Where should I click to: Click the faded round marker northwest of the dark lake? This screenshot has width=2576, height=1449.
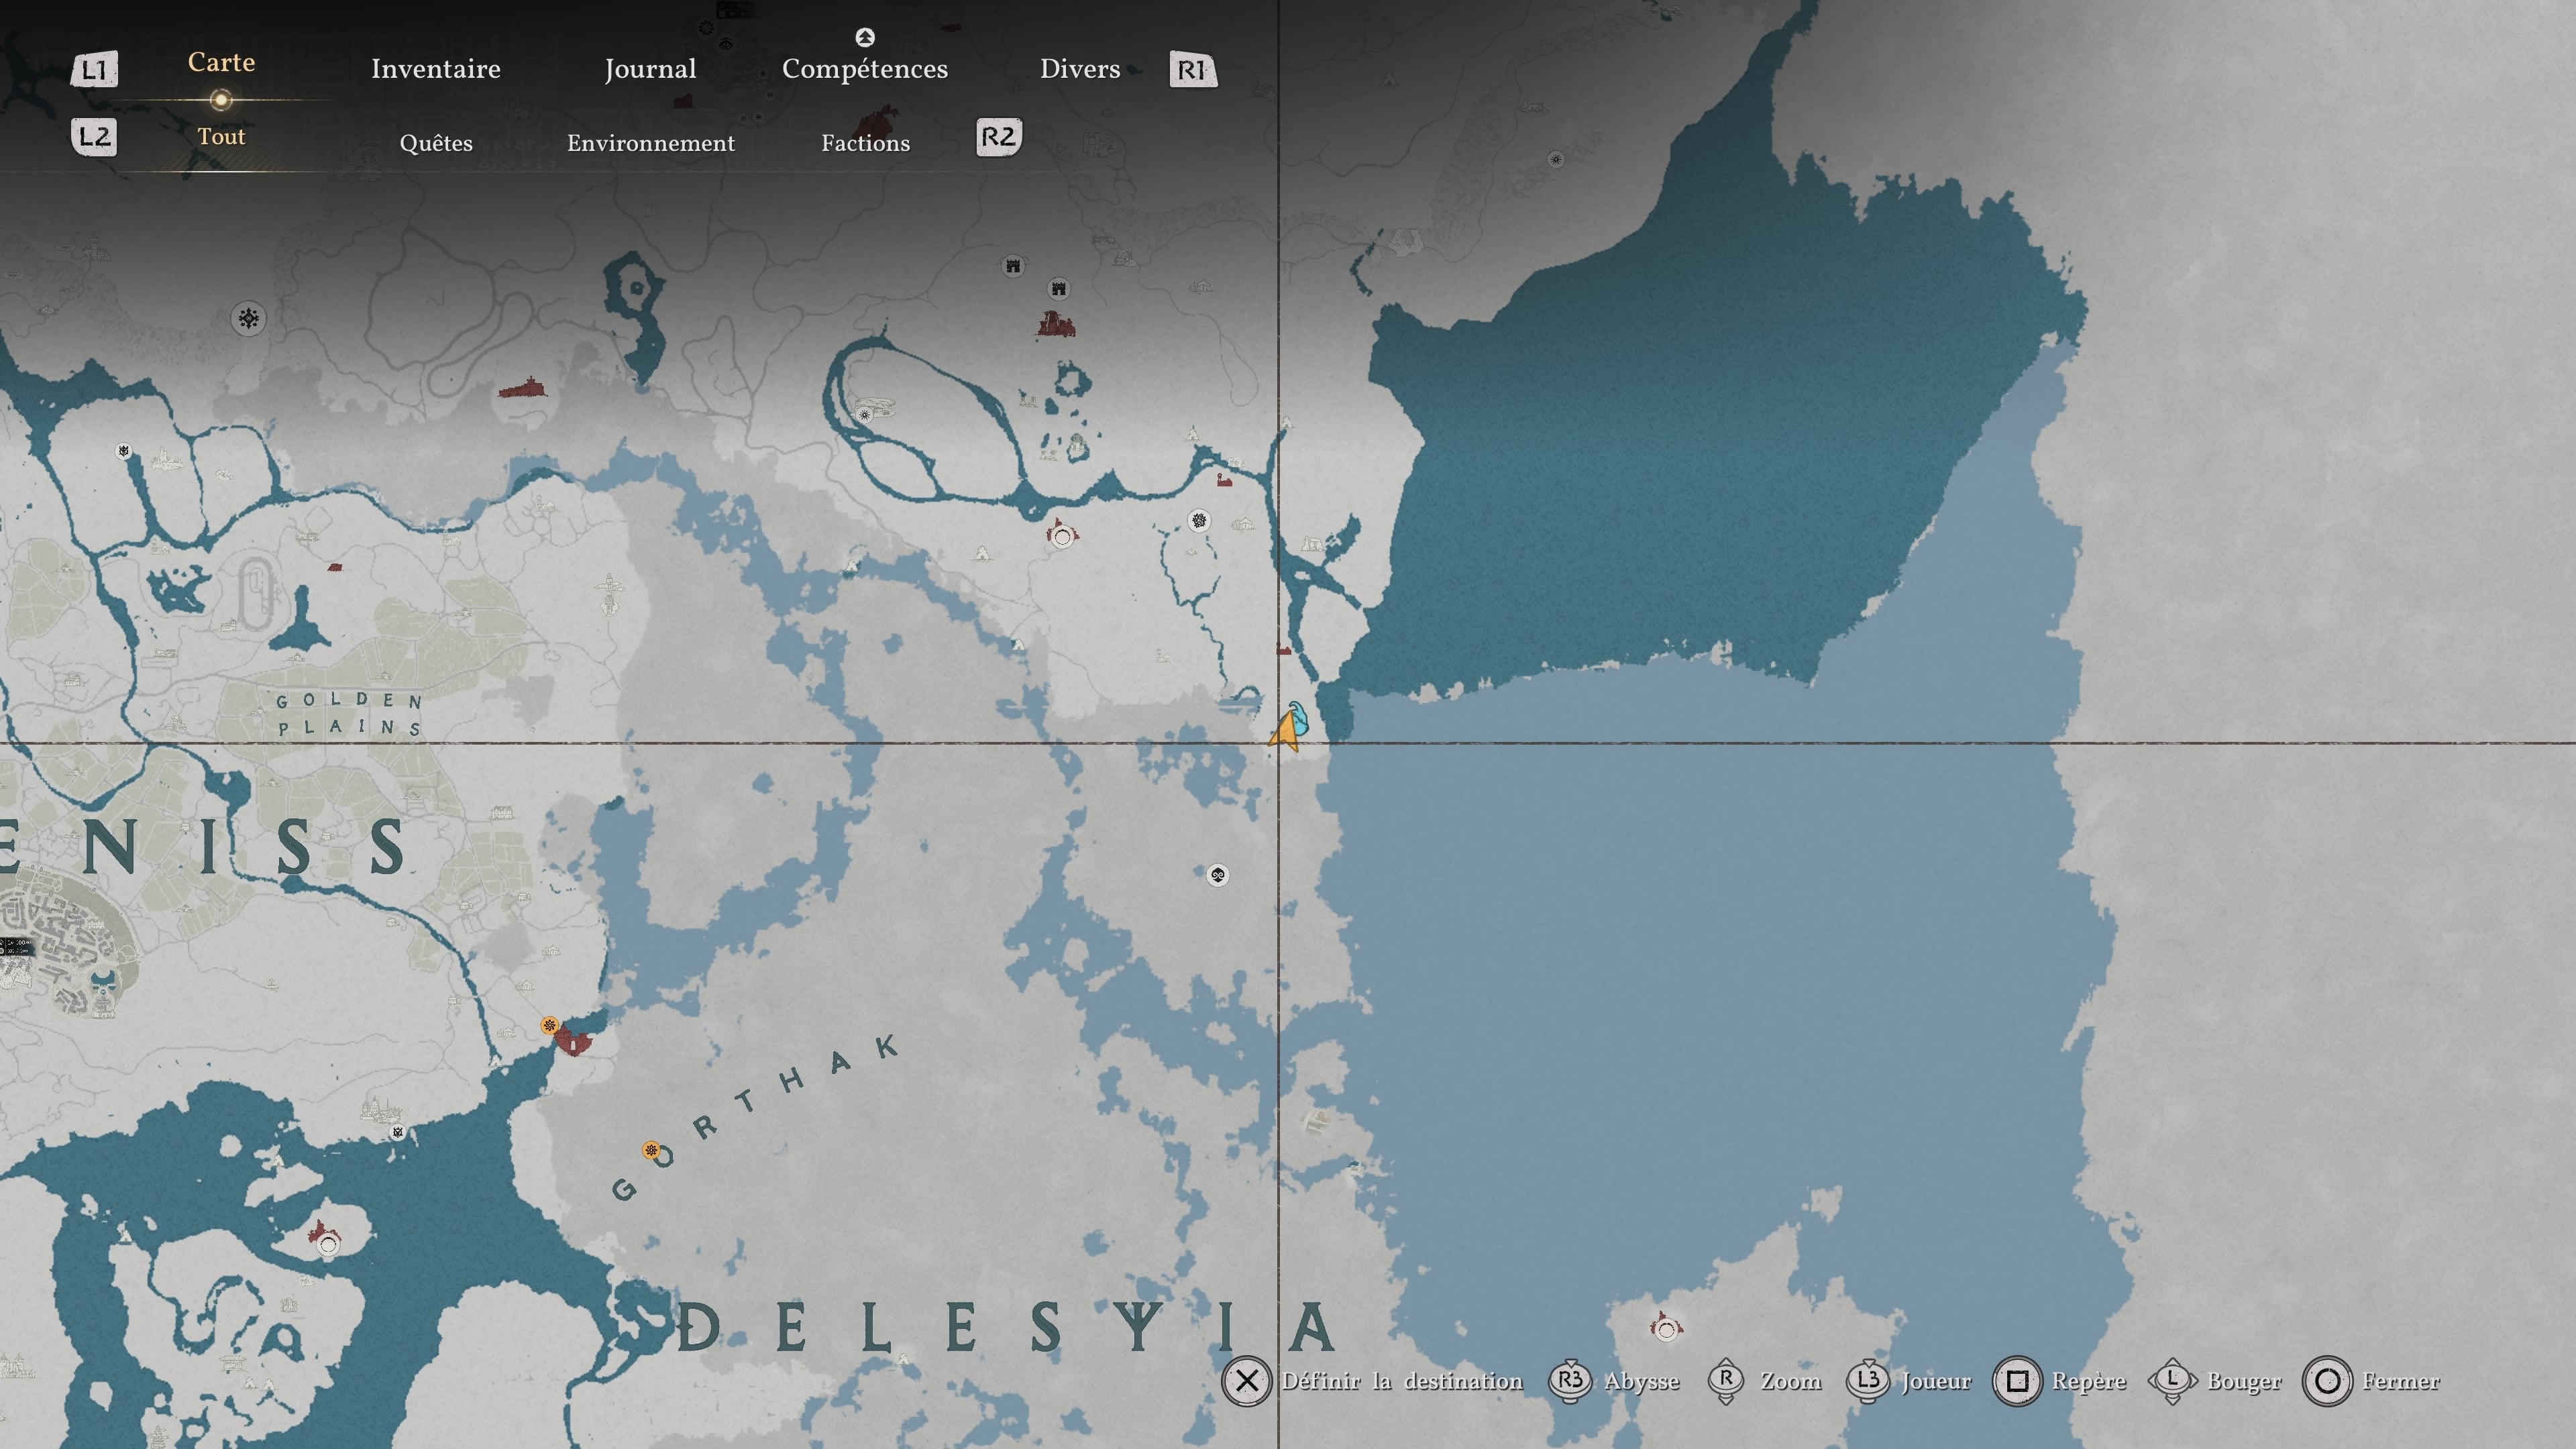(x=1555, y=159)
